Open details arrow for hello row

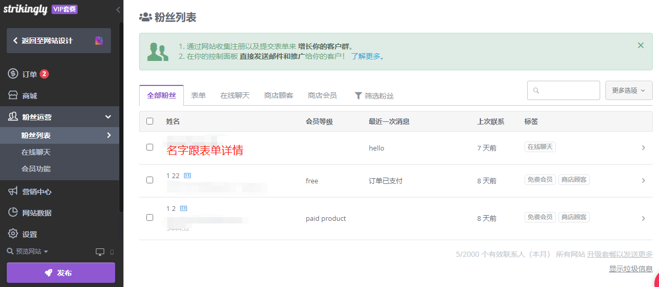tap(643, 148)
